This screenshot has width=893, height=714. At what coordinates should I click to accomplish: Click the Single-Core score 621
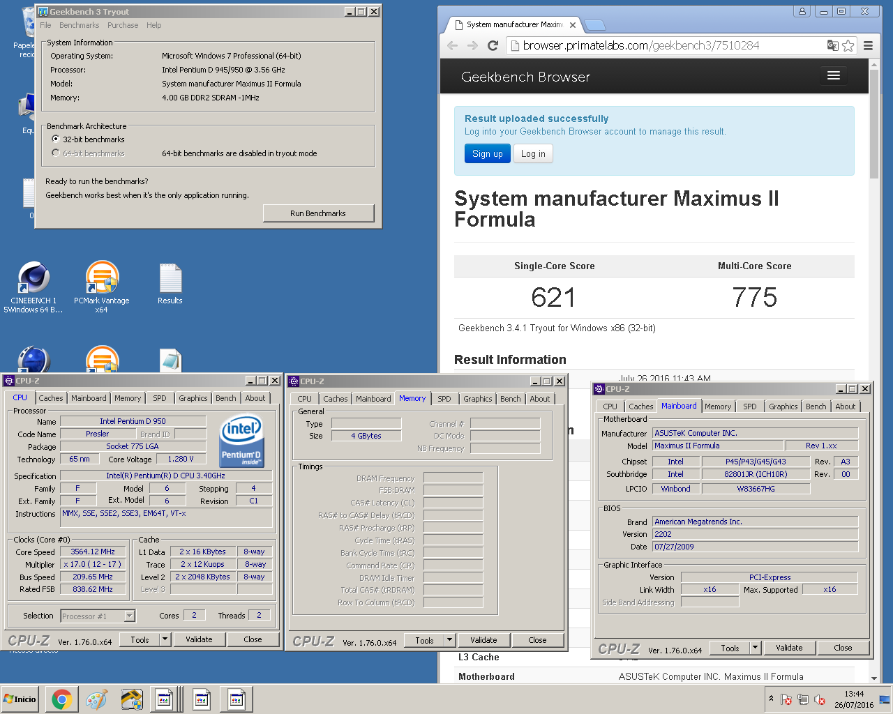click(x=553, y=298)
